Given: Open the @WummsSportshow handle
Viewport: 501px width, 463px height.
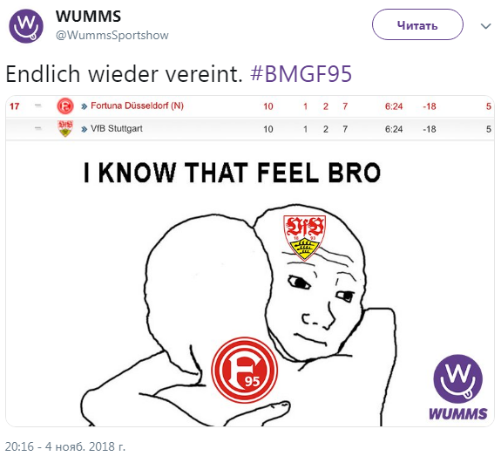Looking at the screenshot, I should (112, 35).
